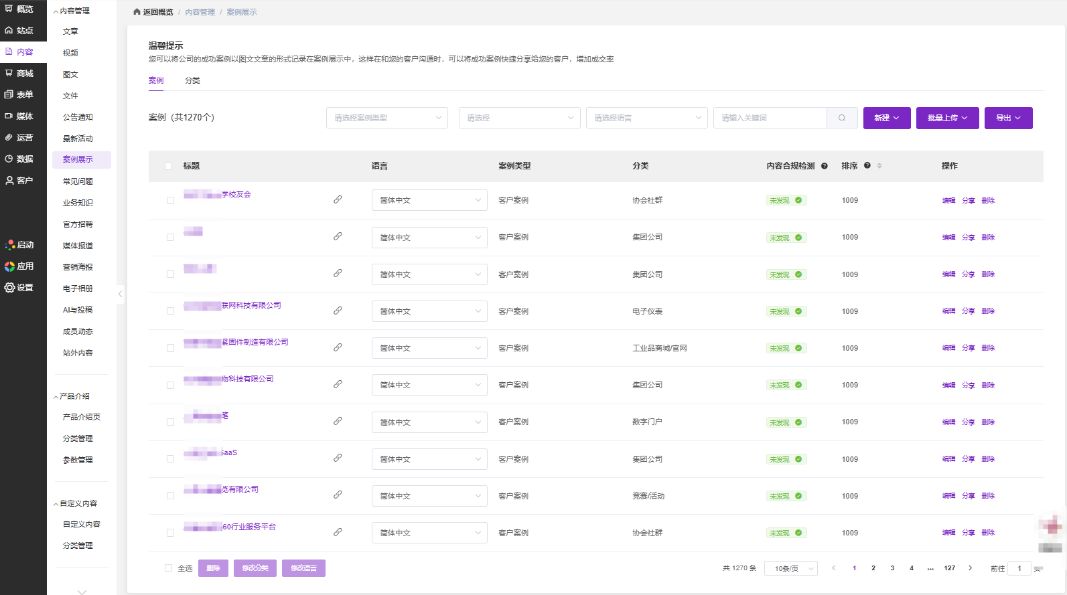Open the 请选择语言 filter dropdown
This screenshot has height=595, width=1067.
pos(646,118)
